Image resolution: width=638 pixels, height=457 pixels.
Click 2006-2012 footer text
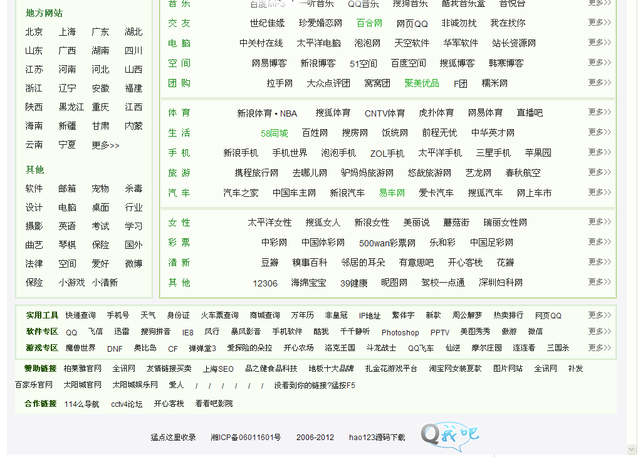point(315,438)
